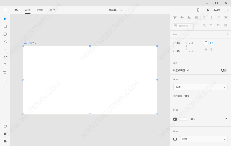Image resolution: width=231 pixels, height=146 pixels.
Task: Select artboard label Web 1920 – 1
Action: click(31, 43)
